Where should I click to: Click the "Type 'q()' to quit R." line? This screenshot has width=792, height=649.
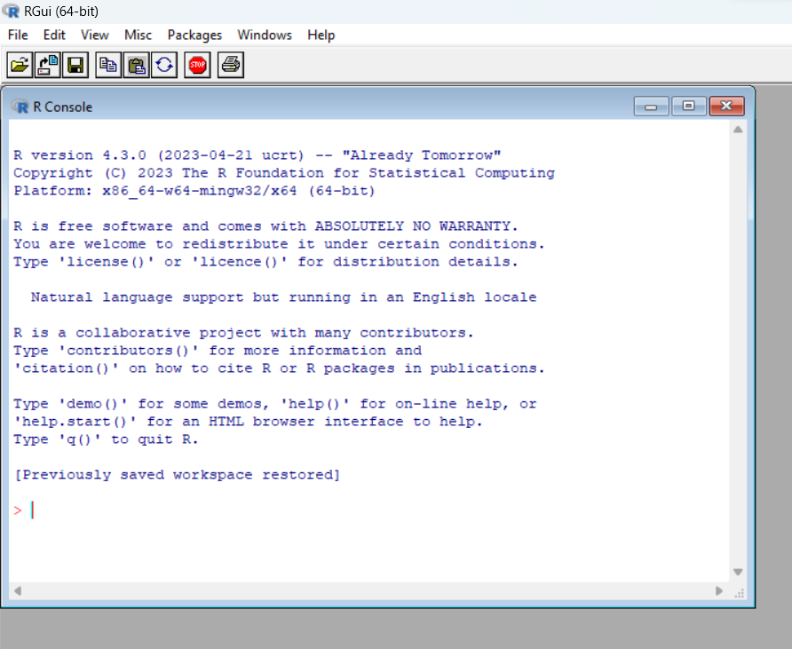click(106, 439)
